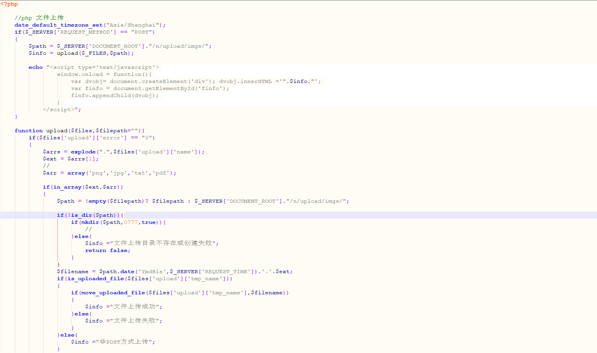Click the string "非POST方式上传"
Screen dimensions: 597x353
(x=123, y=342)
